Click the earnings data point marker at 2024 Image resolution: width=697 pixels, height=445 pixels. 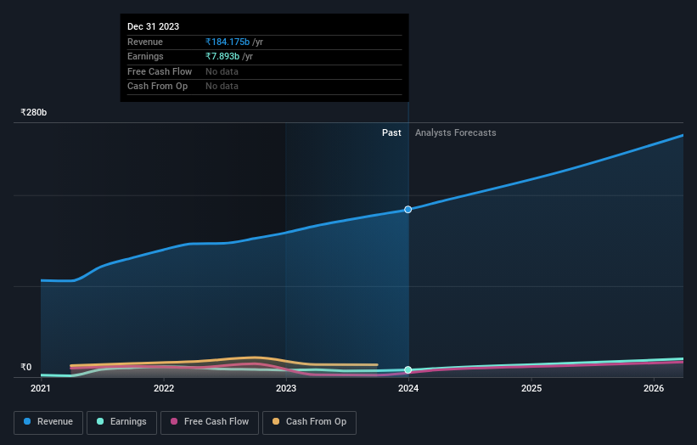[x=408, y=370]
